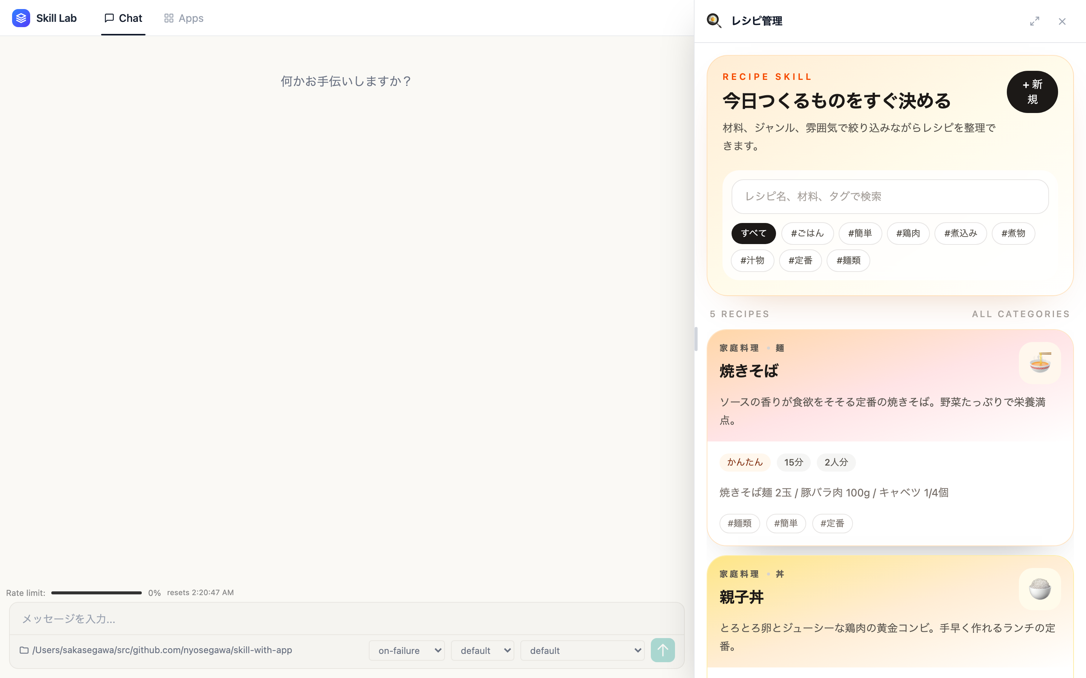This screenshot has height=678, width=1086.
Task: Switch to the Apps tab
Action: point(183,18)
